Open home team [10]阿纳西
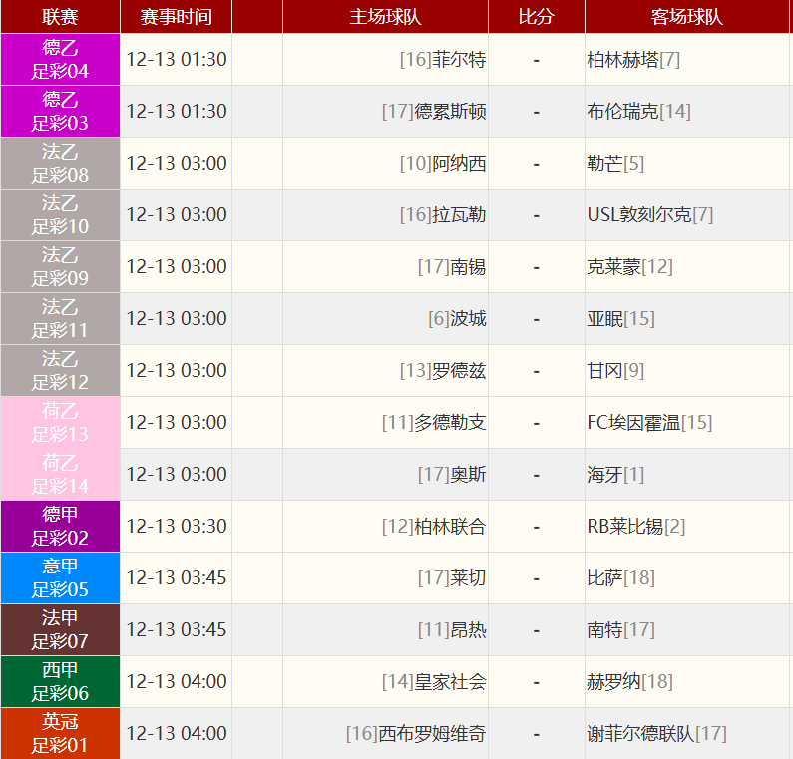 click(x=443, y=163)
